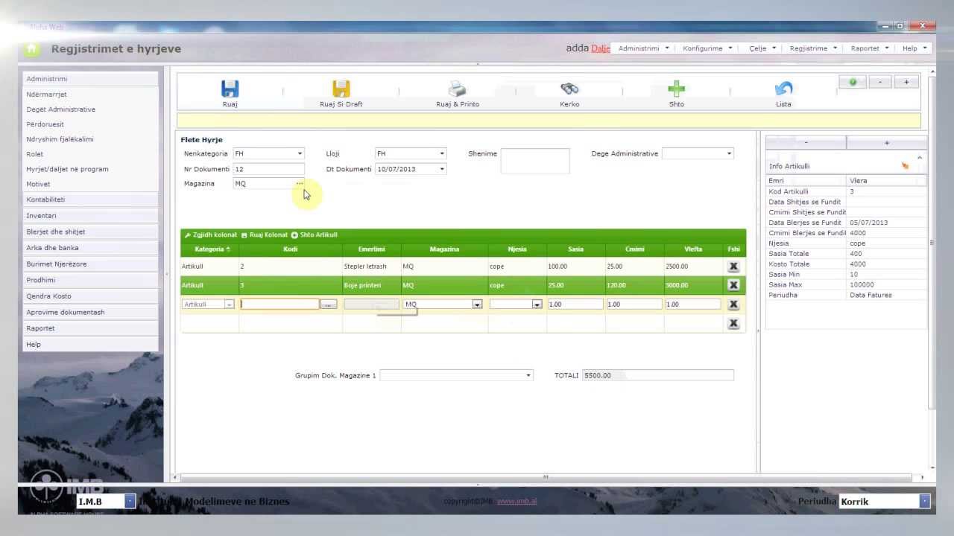Click Shto Artikull in grid header
The width and height of the screenshot is (954, 536).
click(315, 234)
